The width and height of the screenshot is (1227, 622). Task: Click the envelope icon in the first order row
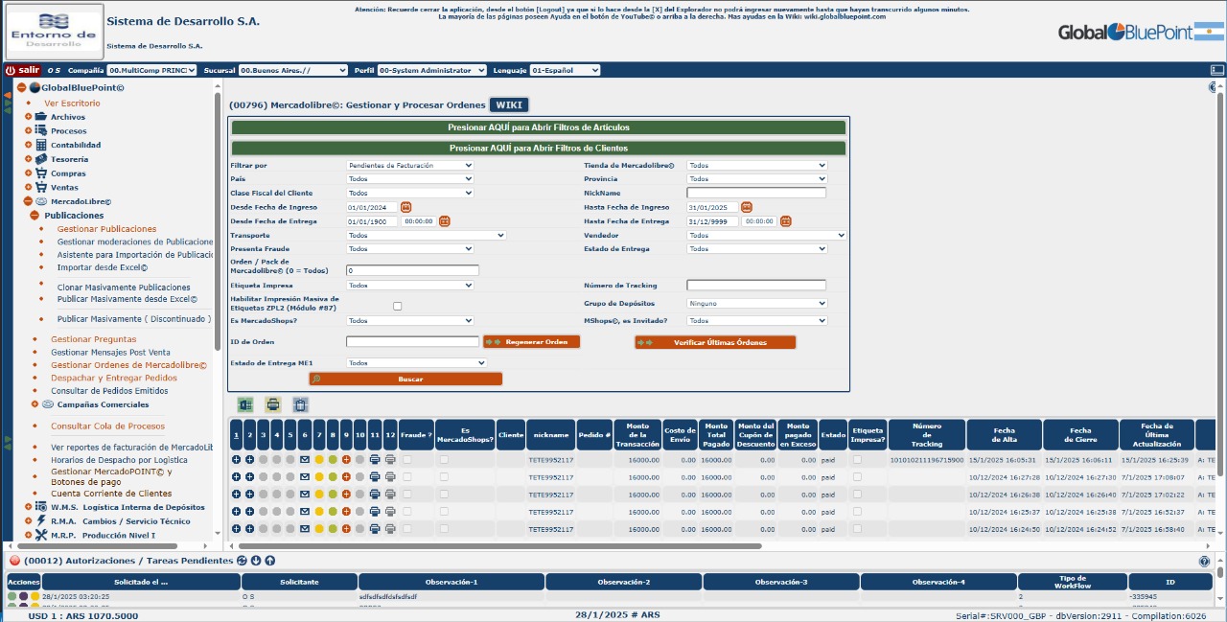point(305,460)
